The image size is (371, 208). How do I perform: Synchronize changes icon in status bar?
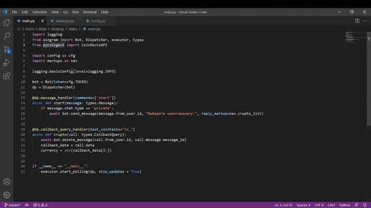point(27,205)
